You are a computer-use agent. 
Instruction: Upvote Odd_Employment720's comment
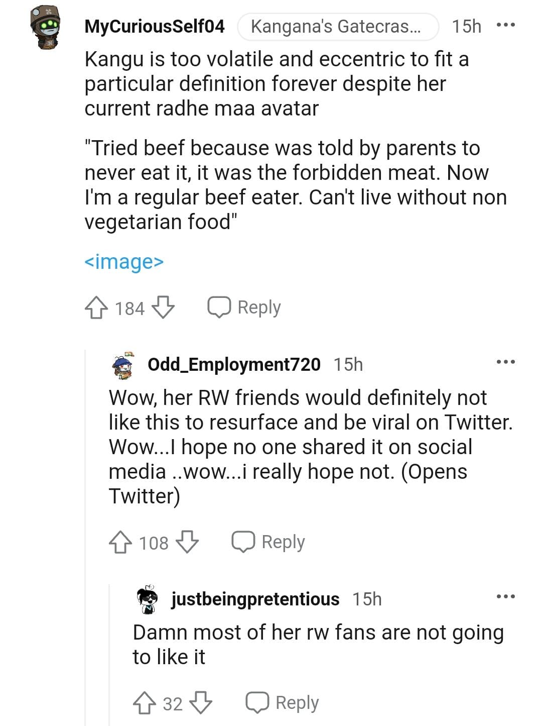pos(120,543)
